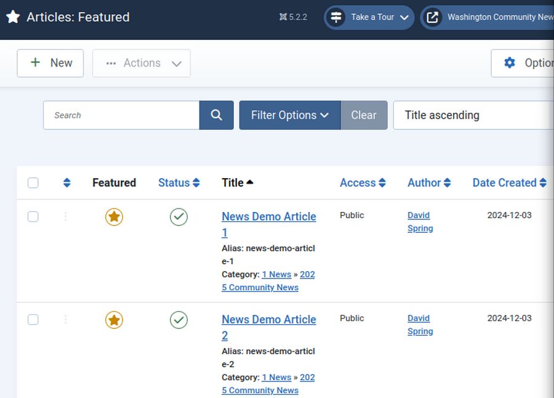Screen dimensions: 554x398
Task: Click the ordering sort arrows column header
Action: (66, 183)
